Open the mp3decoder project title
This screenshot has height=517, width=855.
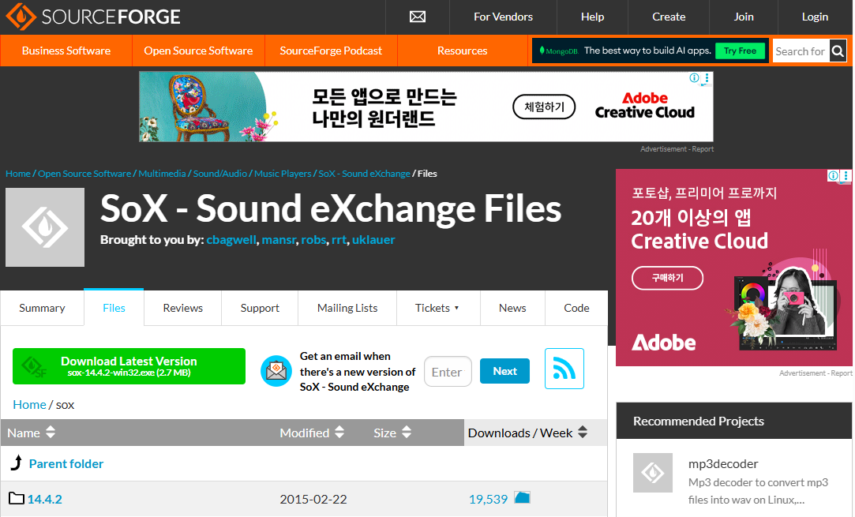point(723,463)
